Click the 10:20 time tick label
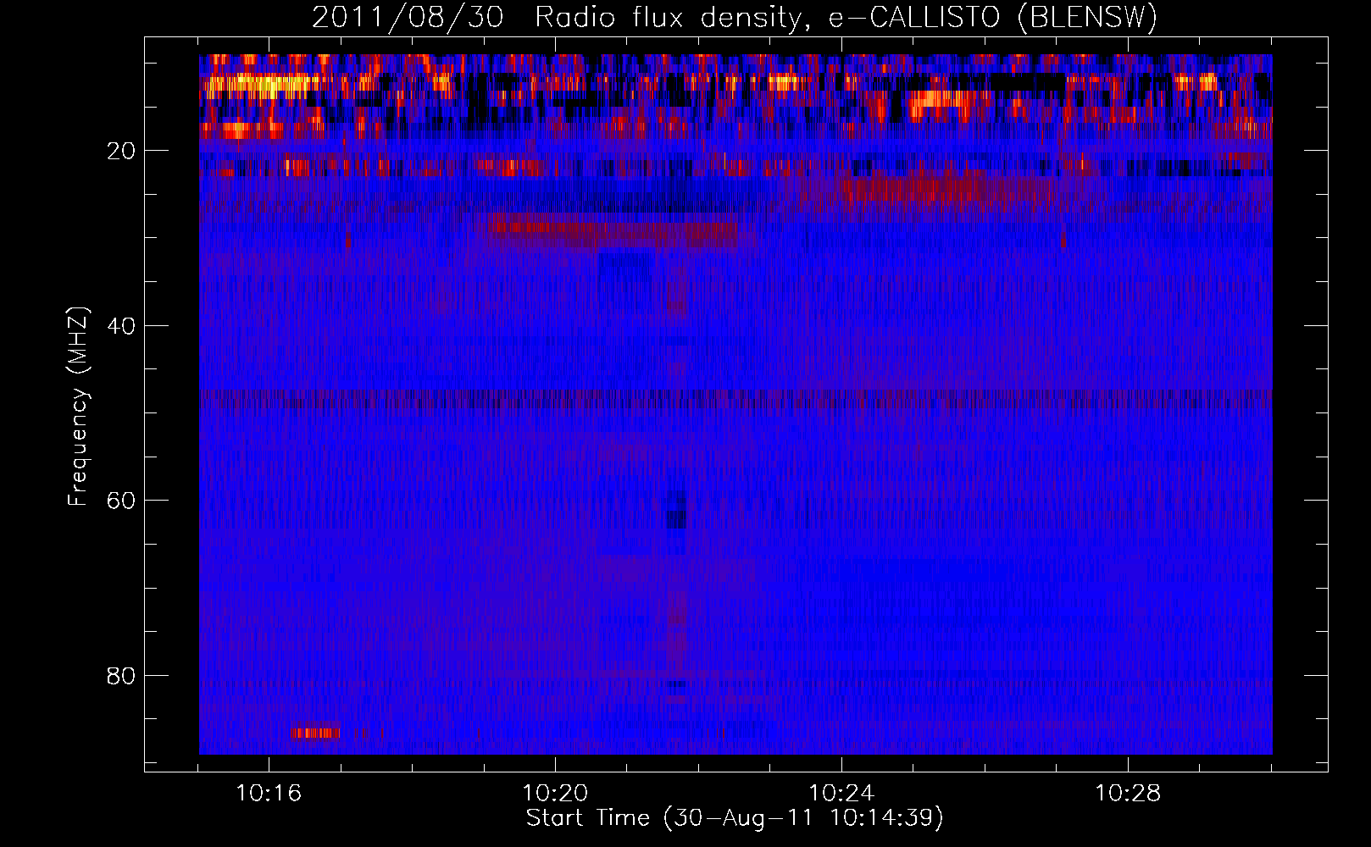 tap(555, 794)
